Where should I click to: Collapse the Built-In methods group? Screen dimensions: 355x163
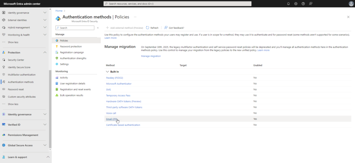(x=107, y=71)
